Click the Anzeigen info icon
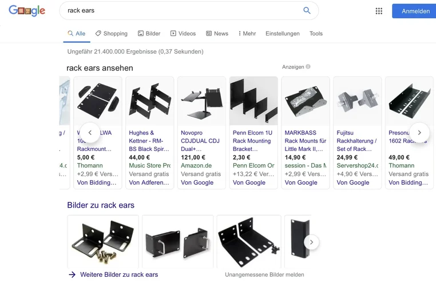Viewport: 436px width, 286px height. [308, 67]
